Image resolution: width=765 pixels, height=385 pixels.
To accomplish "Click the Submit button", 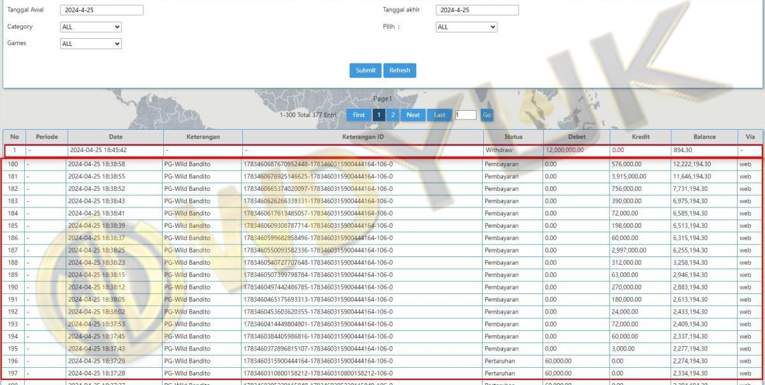I will pyautogui.click(x=365, y=70).
